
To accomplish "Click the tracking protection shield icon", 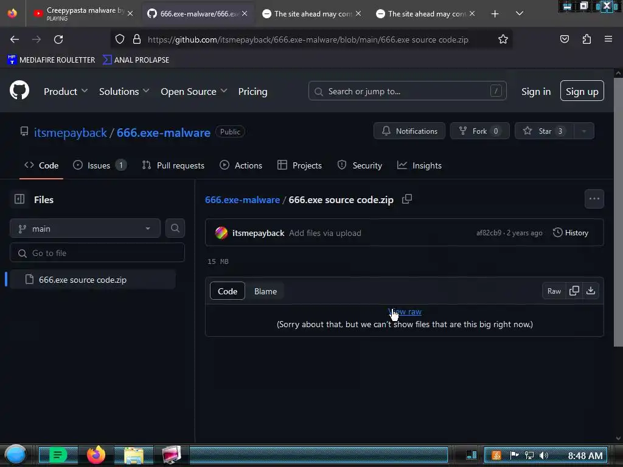I will pos(120,40).
